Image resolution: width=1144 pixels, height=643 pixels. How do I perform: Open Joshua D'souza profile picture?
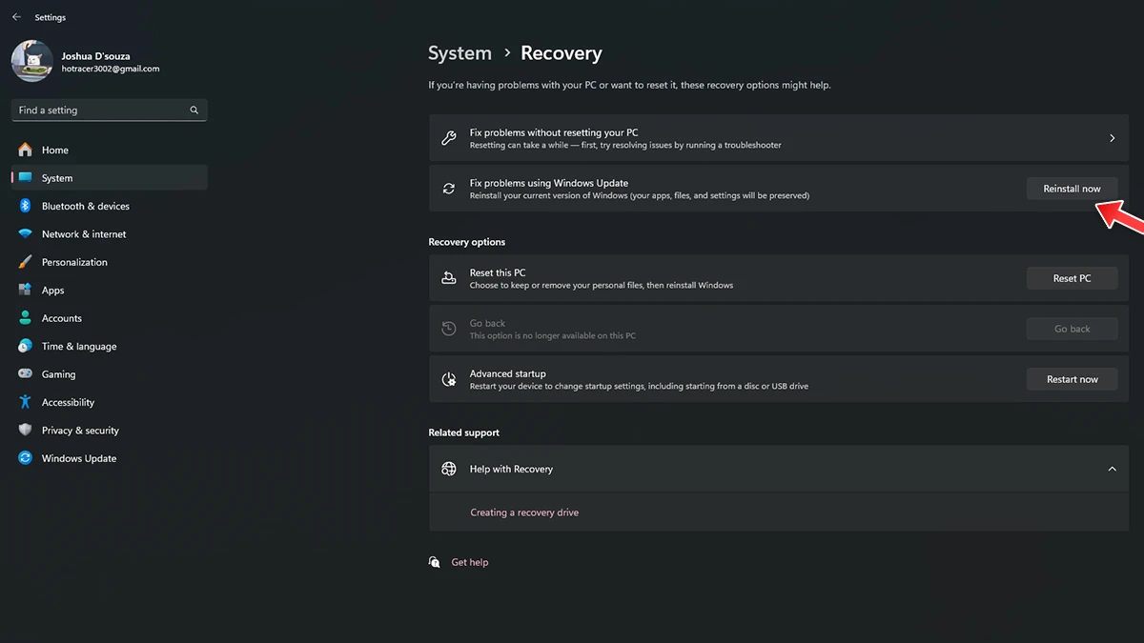point(32,62)
